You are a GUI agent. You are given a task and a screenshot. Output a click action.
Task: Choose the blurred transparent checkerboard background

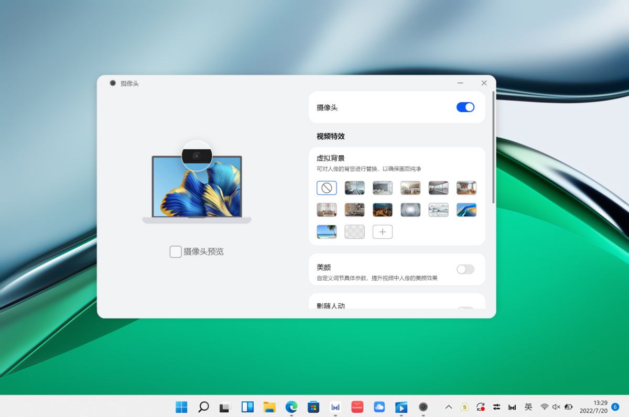coord(355,232)
